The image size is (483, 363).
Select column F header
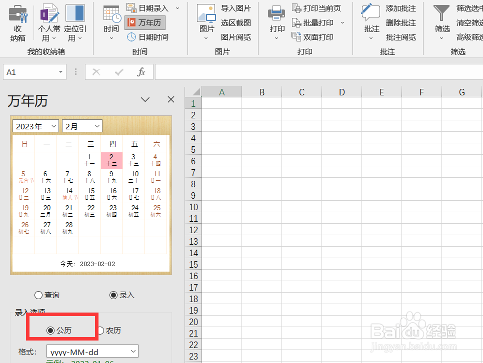[421, 92]
